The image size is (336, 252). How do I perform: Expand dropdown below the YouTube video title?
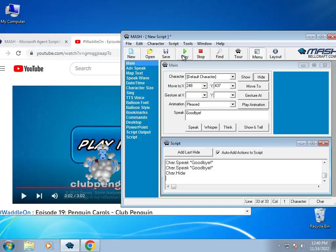[247, 212]
